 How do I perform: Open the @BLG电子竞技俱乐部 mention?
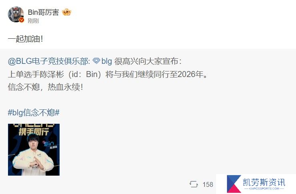click(49, 61)
